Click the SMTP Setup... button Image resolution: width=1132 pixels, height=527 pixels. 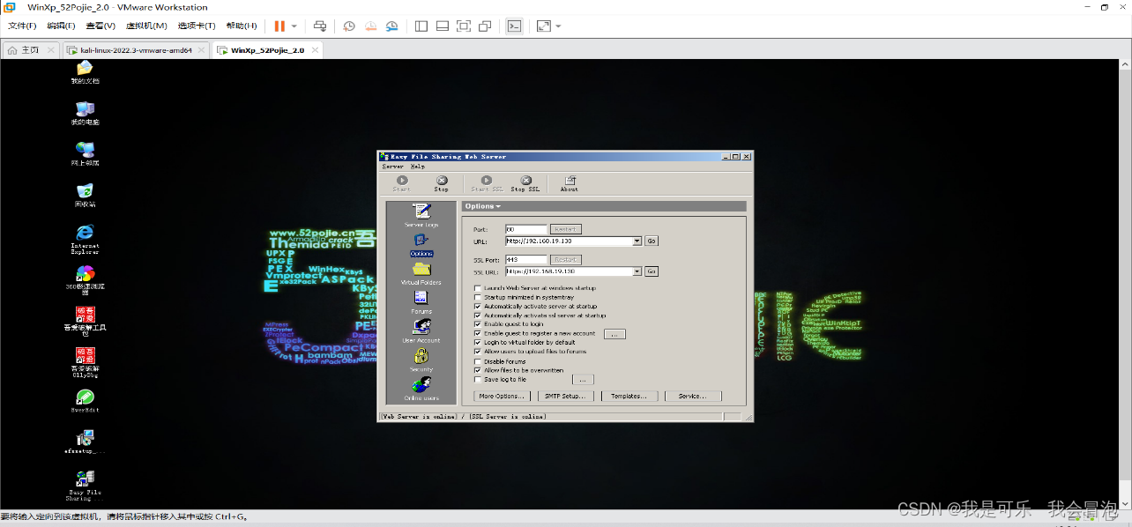567,397
